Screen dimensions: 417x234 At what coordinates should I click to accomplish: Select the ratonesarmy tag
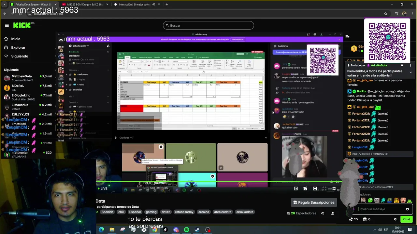click(184, 212)
